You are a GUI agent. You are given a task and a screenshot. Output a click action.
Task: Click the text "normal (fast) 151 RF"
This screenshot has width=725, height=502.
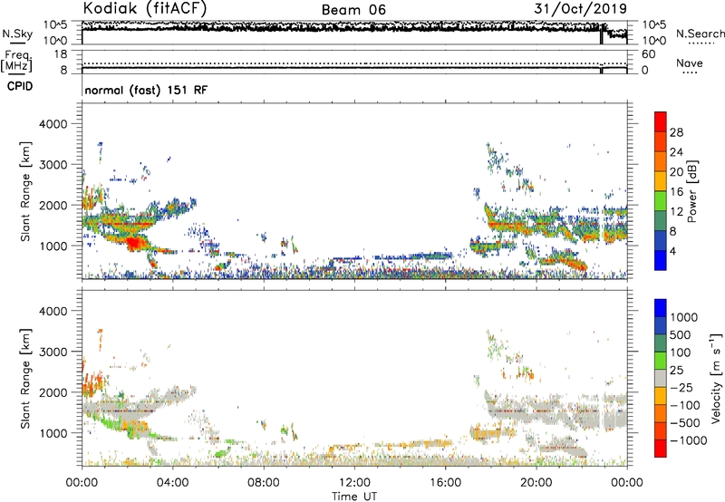point(146,90)
